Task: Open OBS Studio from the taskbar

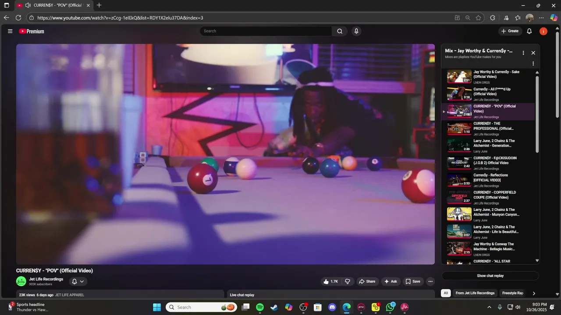Action: pos(303,307)
